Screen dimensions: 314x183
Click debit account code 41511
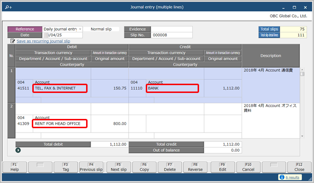coord(23,88)
